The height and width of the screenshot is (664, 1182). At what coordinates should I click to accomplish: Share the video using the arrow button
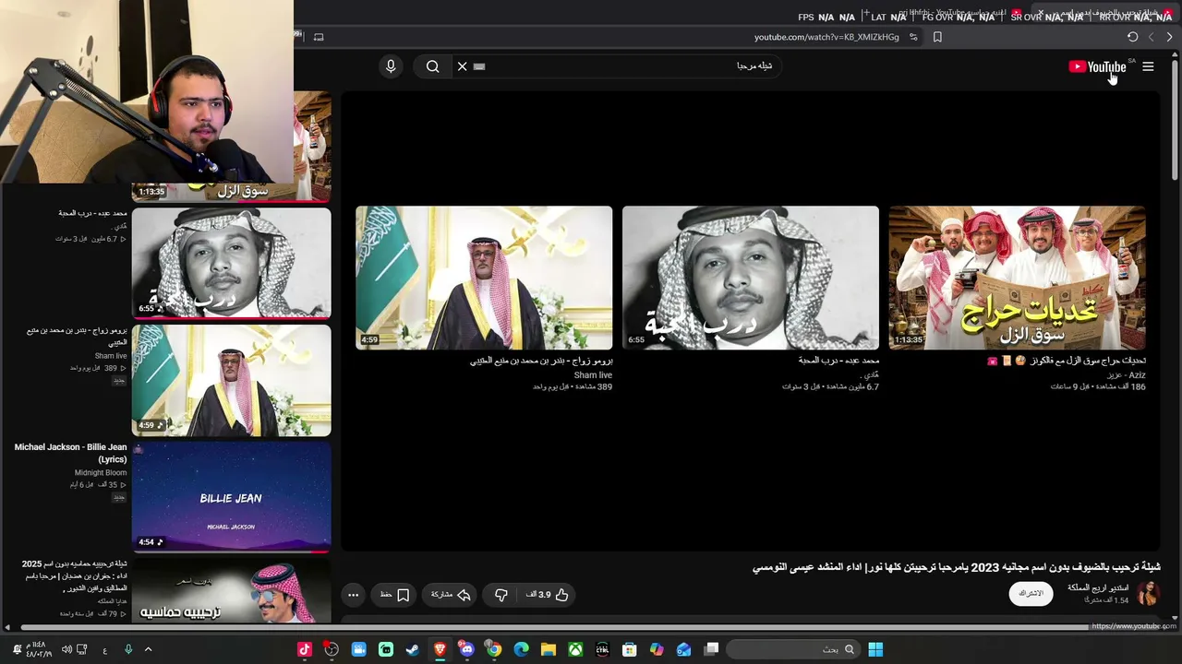click(x=452, y=595)
